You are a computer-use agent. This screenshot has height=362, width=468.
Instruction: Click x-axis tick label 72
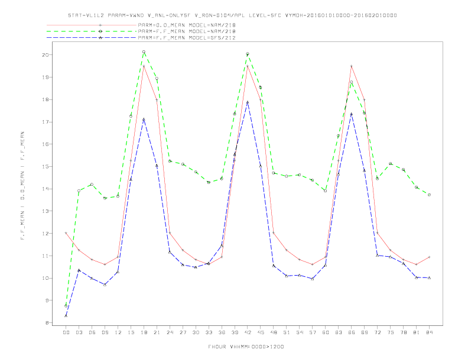coord(378,332)
